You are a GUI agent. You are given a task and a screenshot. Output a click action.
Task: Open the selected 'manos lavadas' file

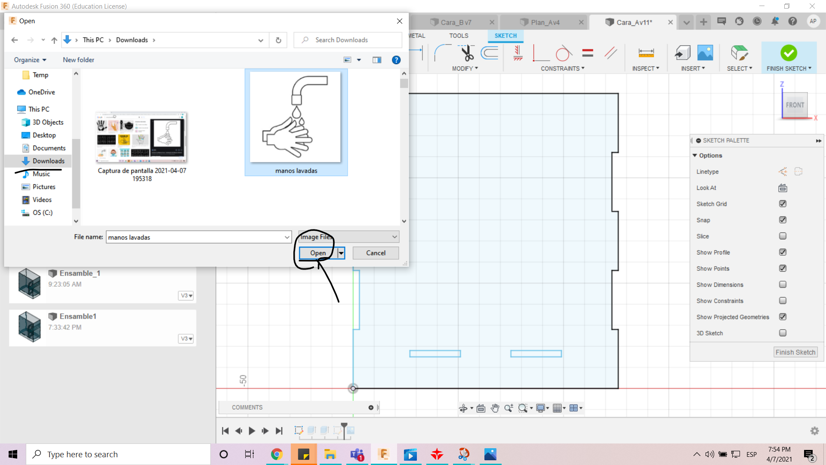[x=317, y=253]
